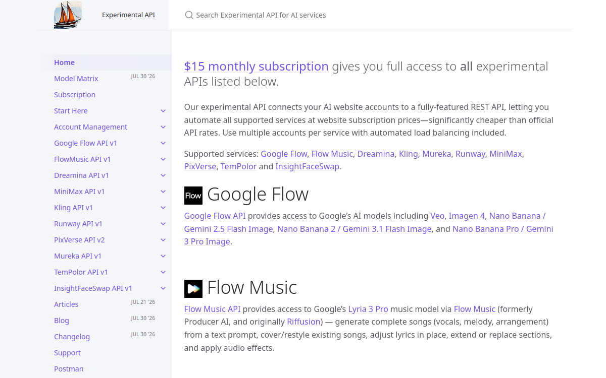The width and height of the screenshot is (606, 378).
Task: Open the Google Flow API v1 entry
Action: [85, 143]
